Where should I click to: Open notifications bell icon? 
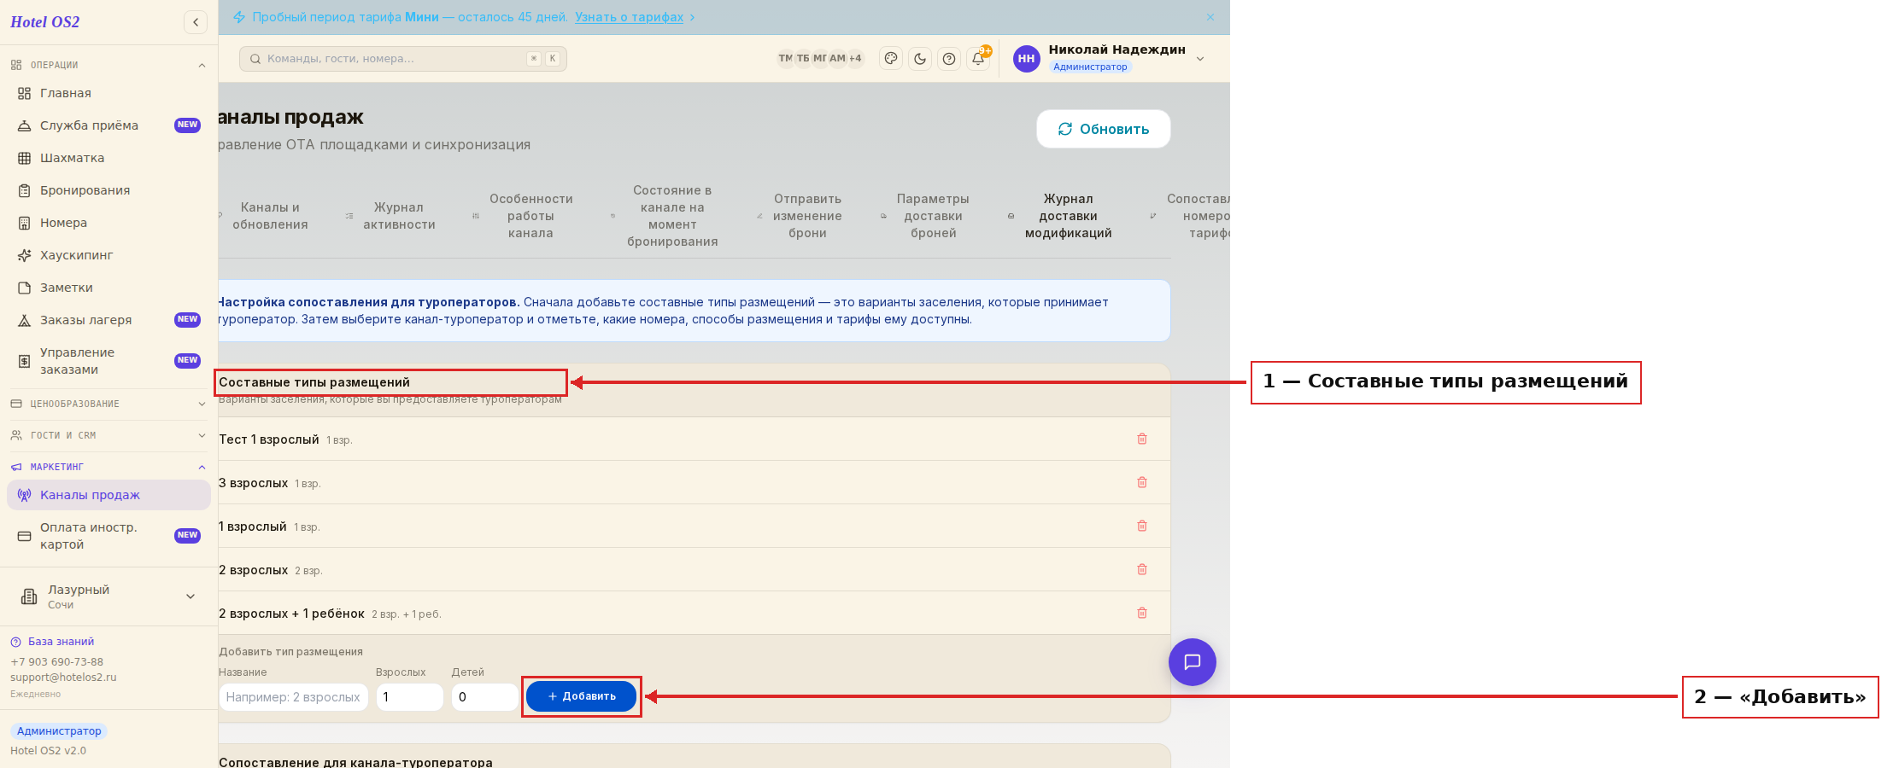(978, 59)
